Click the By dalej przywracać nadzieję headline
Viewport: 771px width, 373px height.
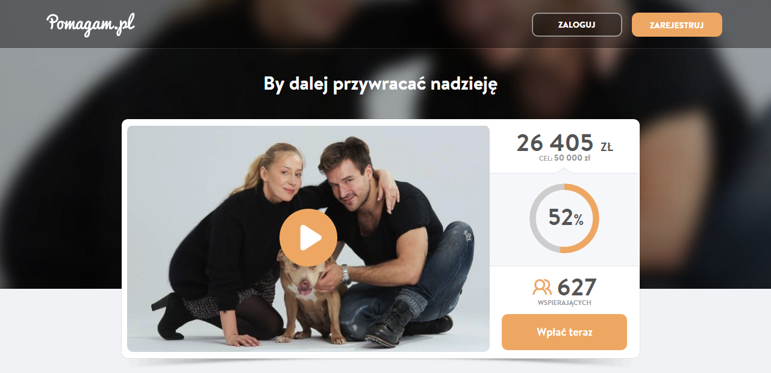point(381,84)
